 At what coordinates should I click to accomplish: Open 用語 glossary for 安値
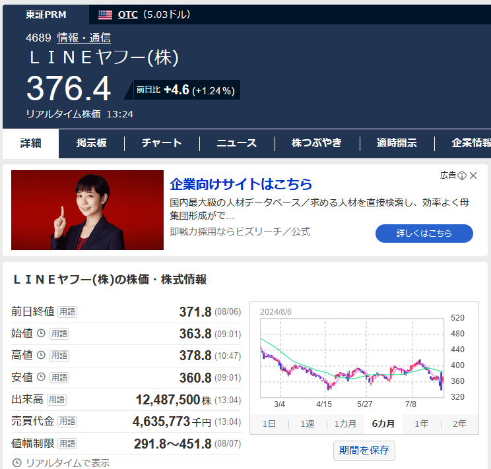coord(59,377)
